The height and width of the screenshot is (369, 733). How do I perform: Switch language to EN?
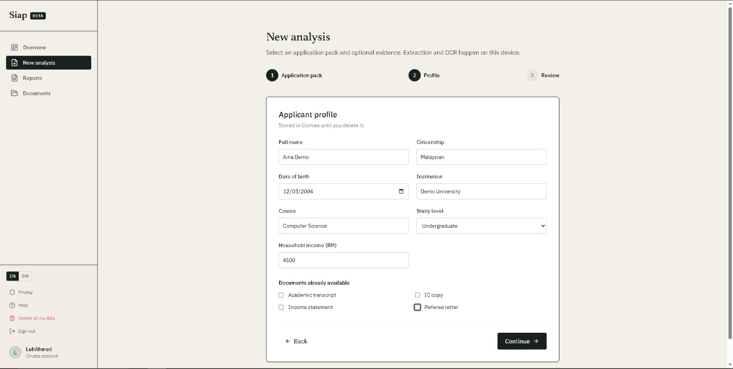click(x=12, y=276)
